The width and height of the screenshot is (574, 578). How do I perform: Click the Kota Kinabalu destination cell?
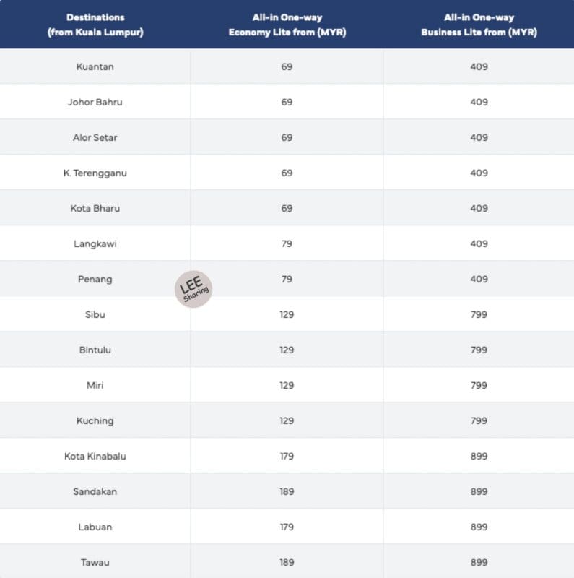(95, 456)
